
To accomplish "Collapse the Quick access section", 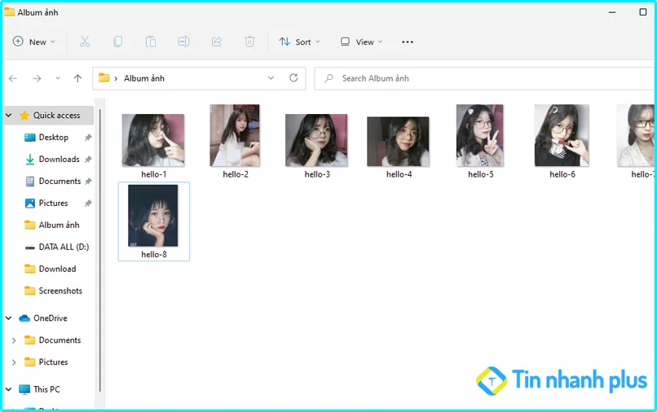I will coord(9,115).
